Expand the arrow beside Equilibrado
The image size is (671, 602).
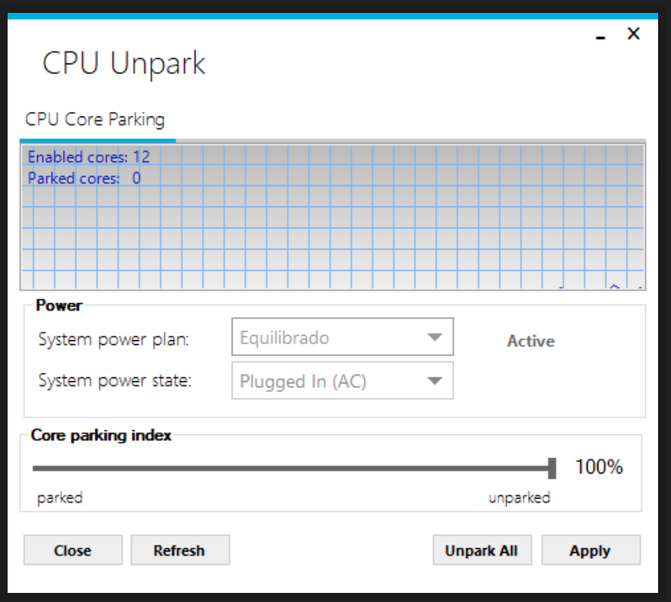[x=435, y=337]
